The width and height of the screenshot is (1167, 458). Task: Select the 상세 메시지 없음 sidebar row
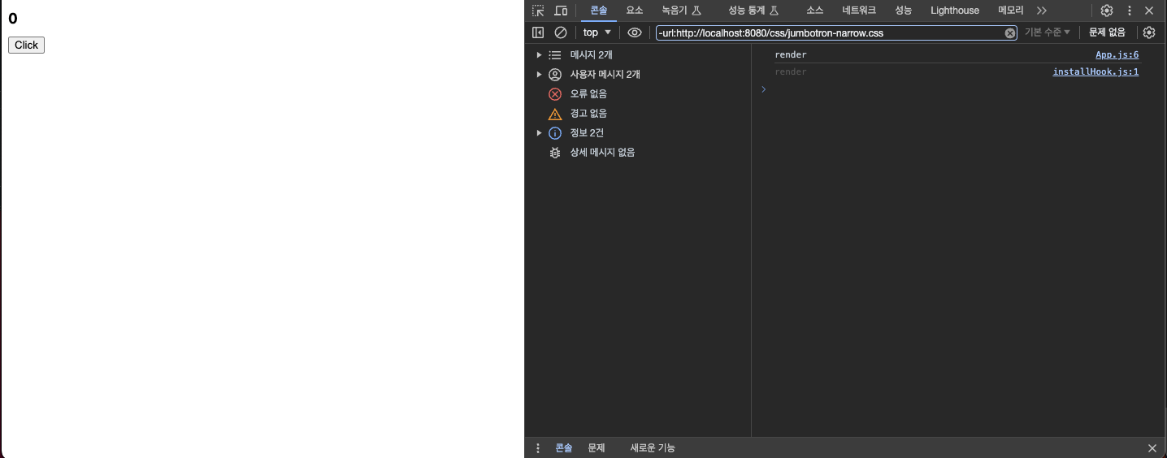click(638, 153)
